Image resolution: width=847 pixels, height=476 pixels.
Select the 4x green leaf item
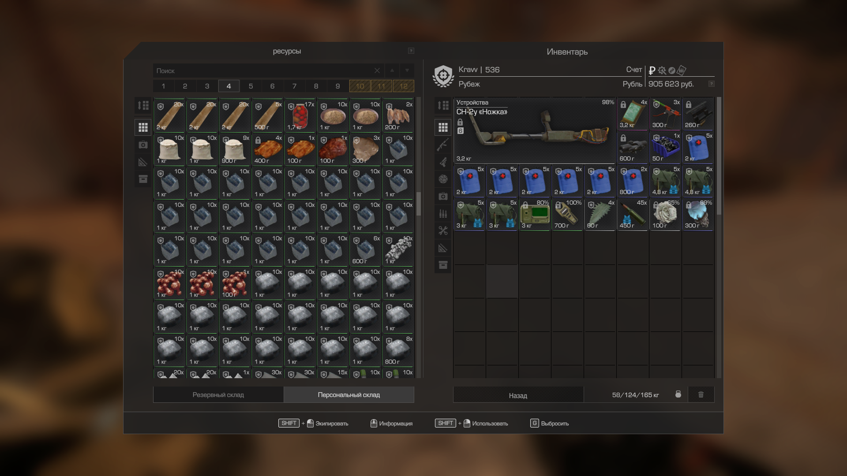tap(600, 214)
